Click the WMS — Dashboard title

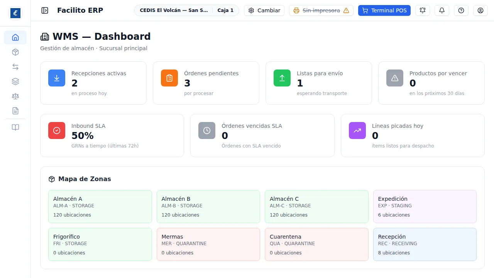pos(102,36)
